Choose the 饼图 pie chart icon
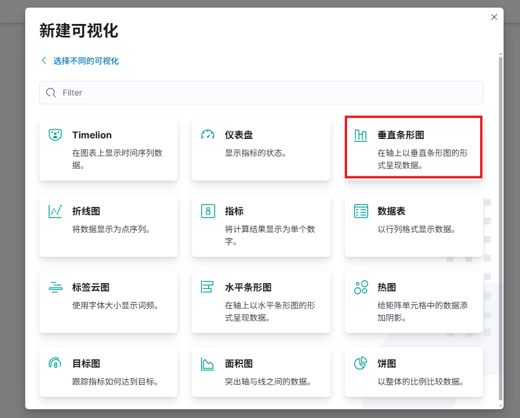The width and height of the screenshot is (520, 418). coord(361,363)
